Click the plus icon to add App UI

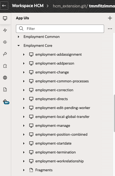click(x=110, y=18)
